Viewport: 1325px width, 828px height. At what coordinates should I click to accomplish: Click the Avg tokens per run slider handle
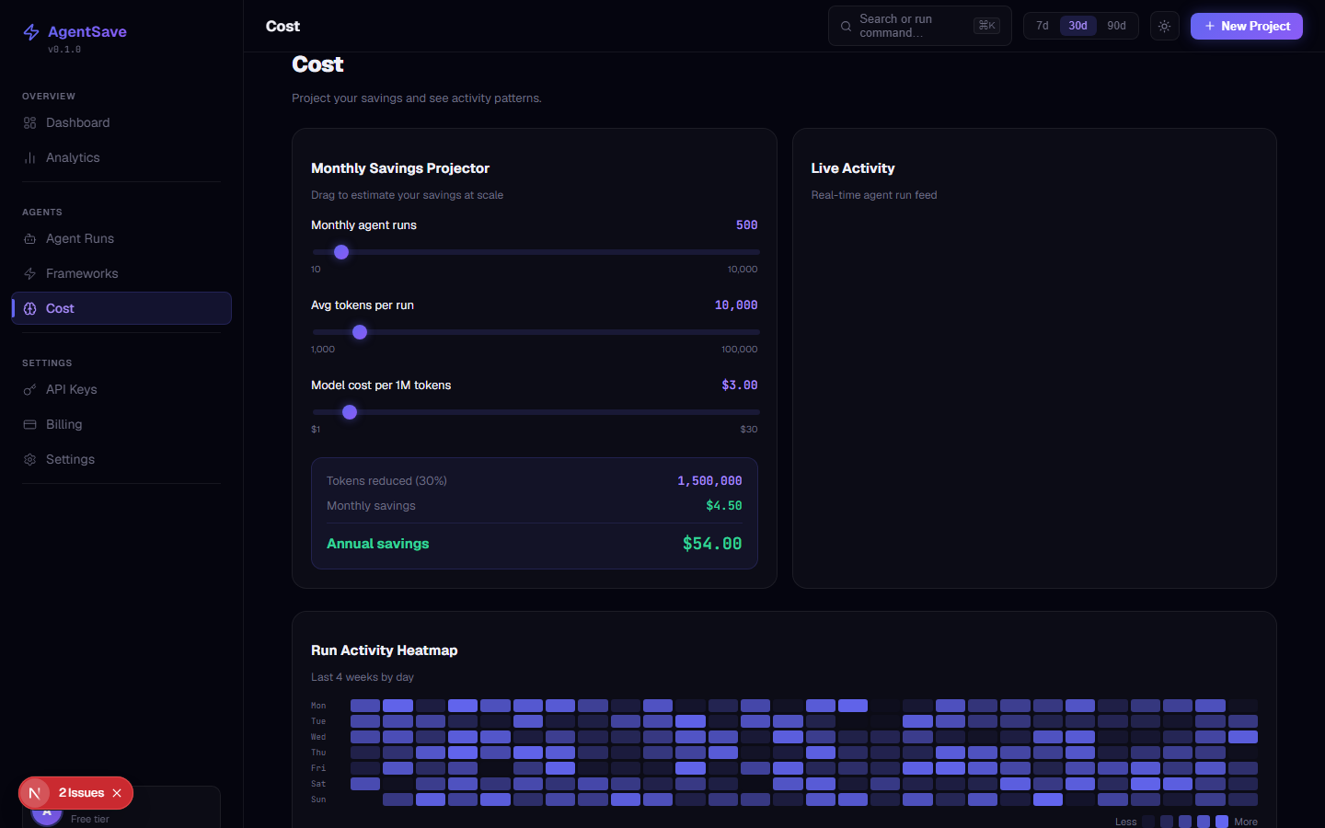pyautogui.click(x=360, y=332)
